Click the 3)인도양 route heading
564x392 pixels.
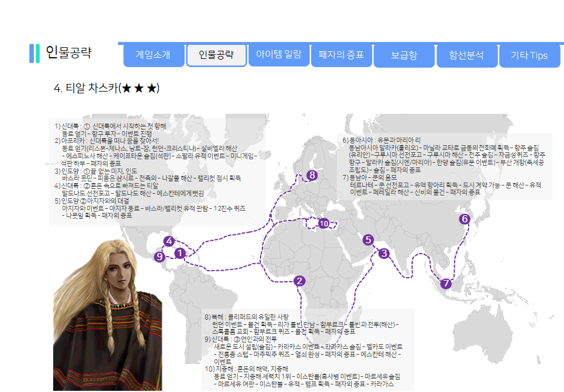pyautogui.click(x=96, y=171)
